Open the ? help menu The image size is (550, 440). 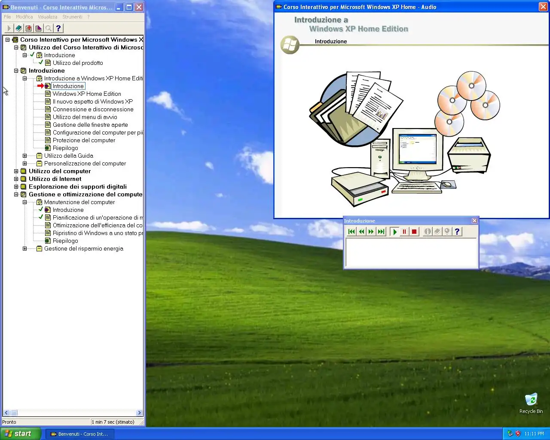pos(89,17)
